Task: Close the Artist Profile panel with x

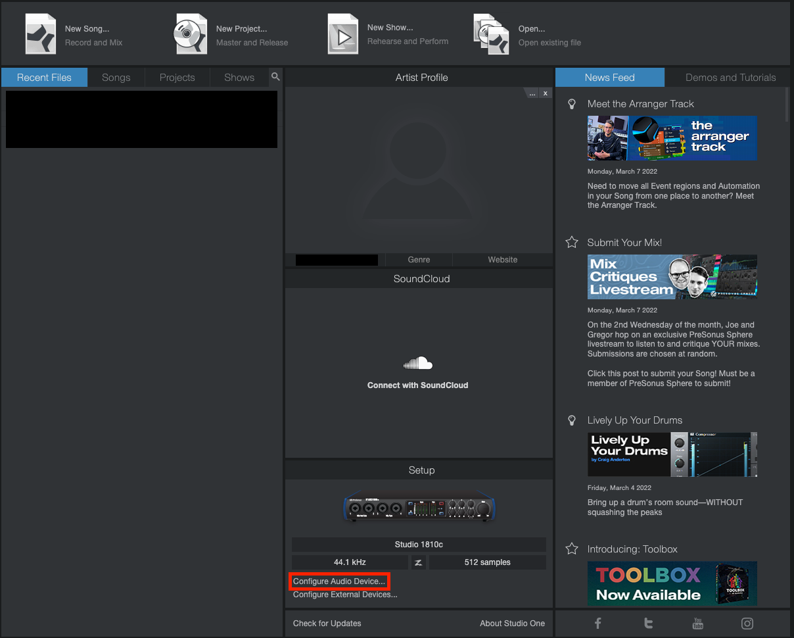Action: (x=546, y=93)
